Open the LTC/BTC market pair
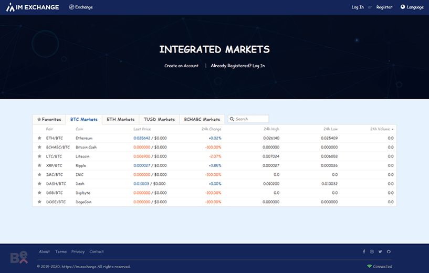Viewport: 429px width, 273px height. [54, 156]
